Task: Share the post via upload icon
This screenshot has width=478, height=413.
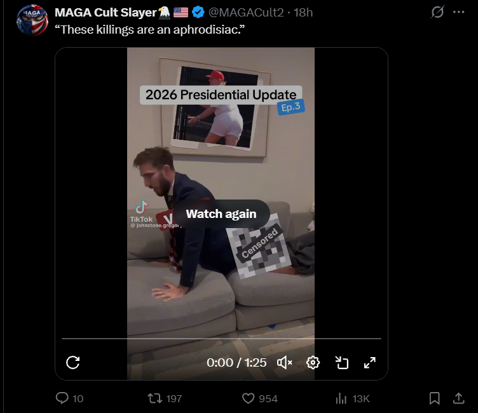Action: tap(459, 398)
